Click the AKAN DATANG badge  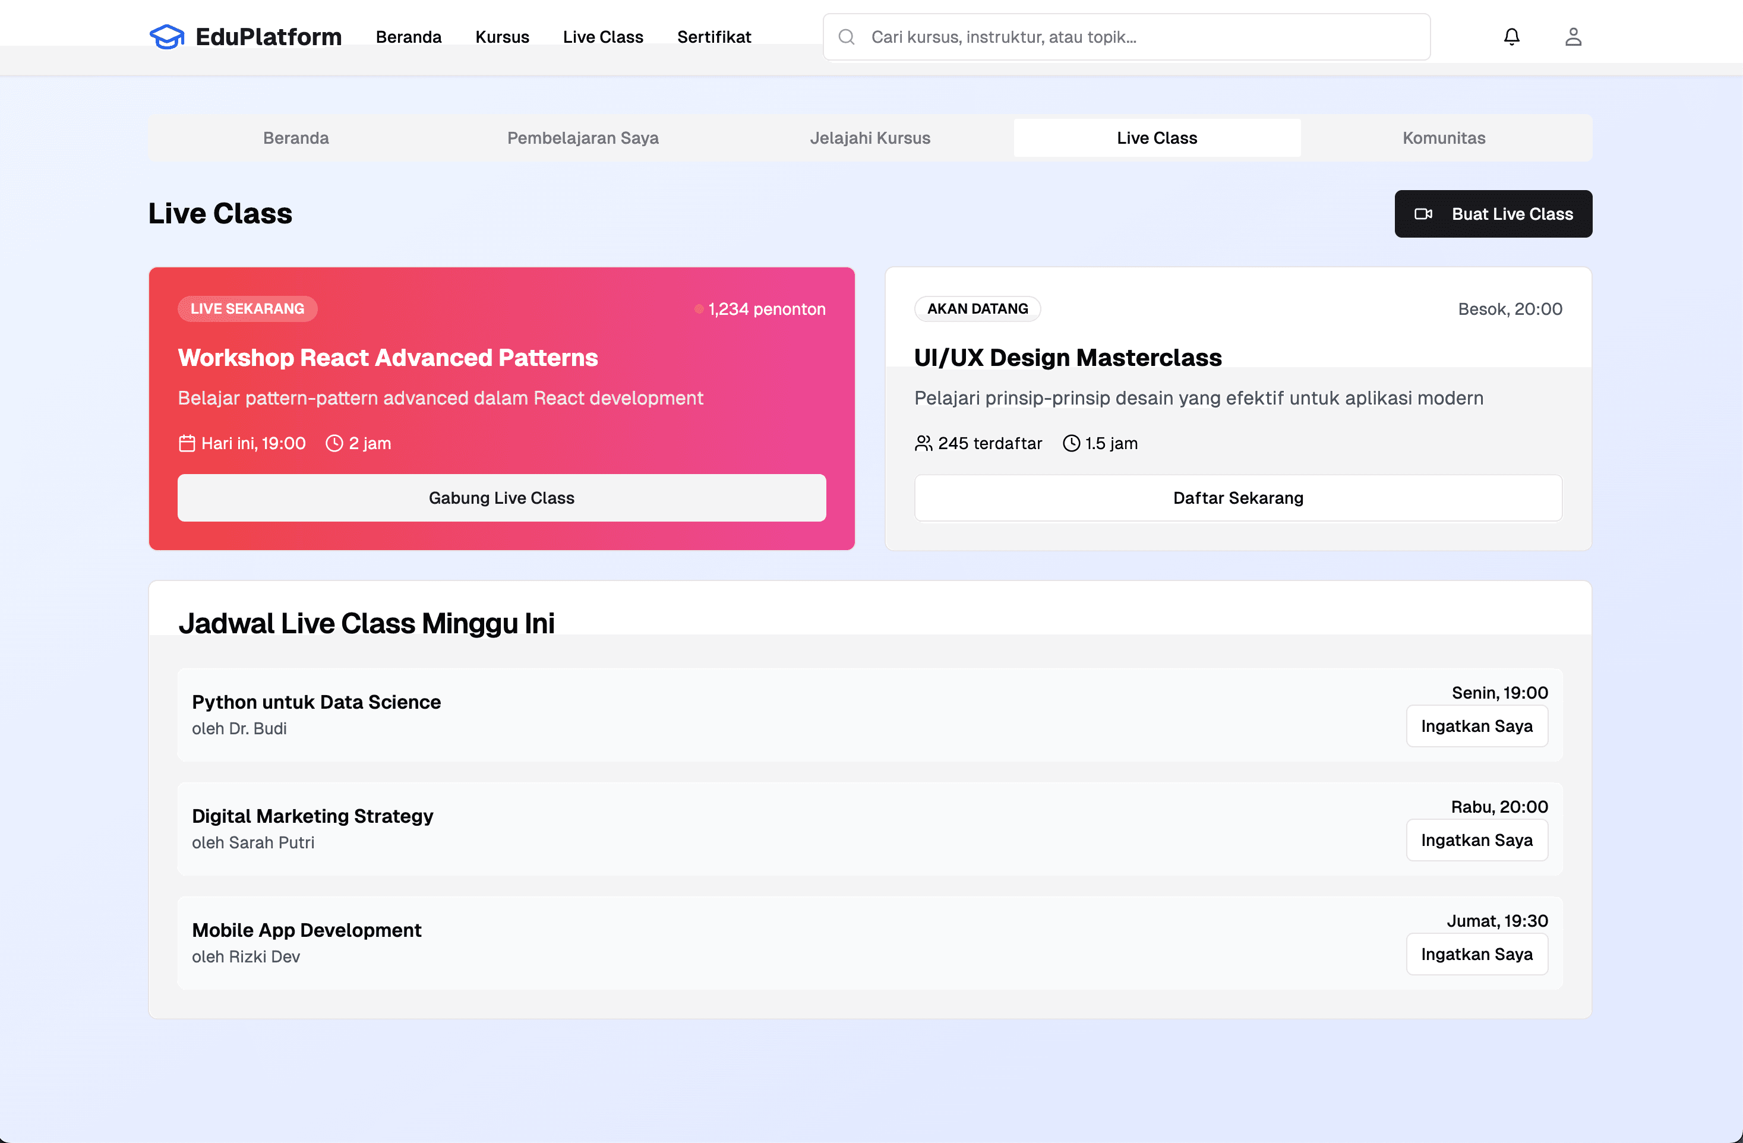(x=978, y=309)
